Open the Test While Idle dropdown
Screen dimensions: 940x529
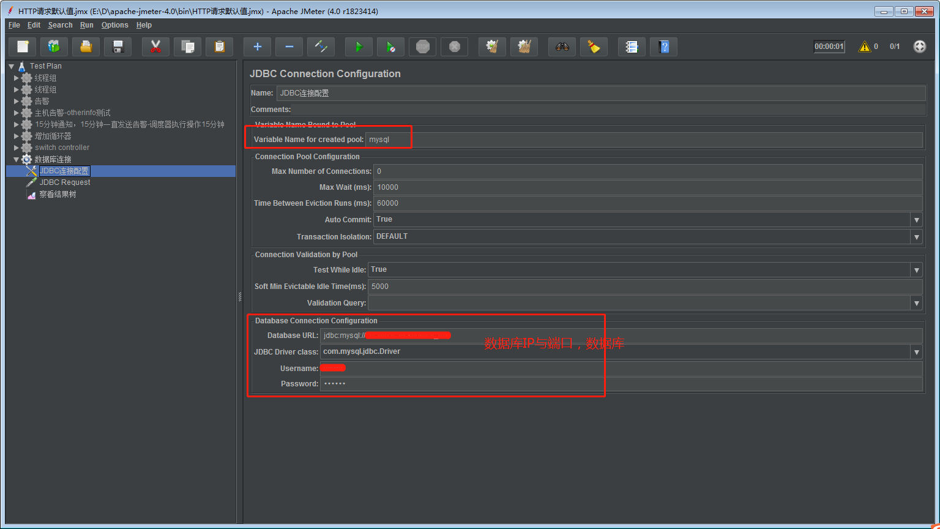pyautogui.click(x=916, y=270)
